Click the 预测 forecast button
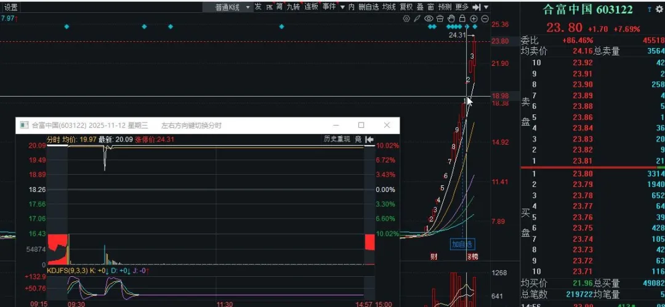The width and height of the screenshot is (665, 307). [445, 7]
